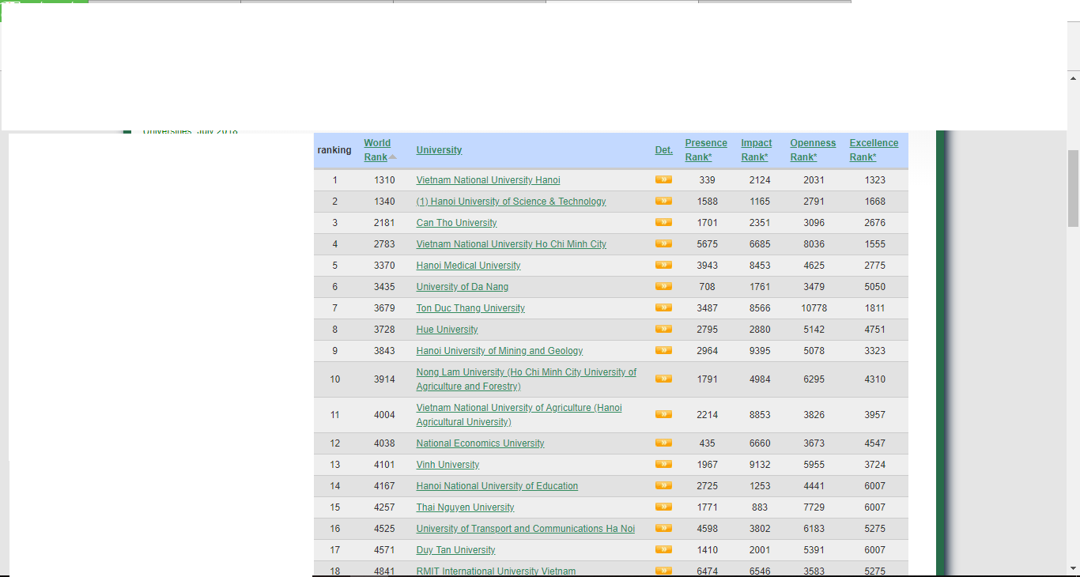This screenshot has width=1080, height=577.
Task: Sort by Excellence Rank column
Action: 874,150
